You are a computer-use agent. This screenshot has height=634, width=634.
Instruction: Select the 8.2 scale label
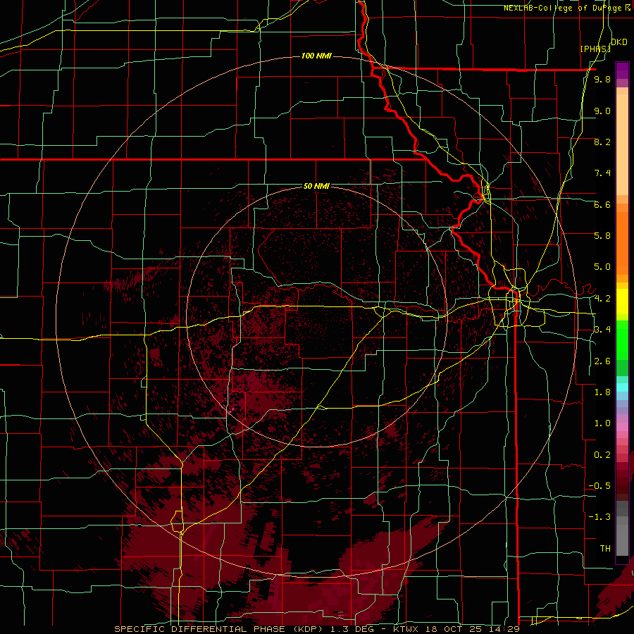[602, 142]
